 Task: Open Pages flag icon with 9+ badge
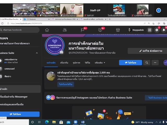click(x=82, y=30)
